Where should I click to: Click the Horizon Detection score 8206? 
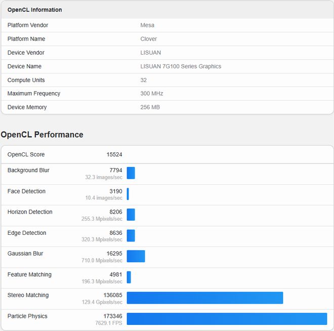[x=115, y=212]
